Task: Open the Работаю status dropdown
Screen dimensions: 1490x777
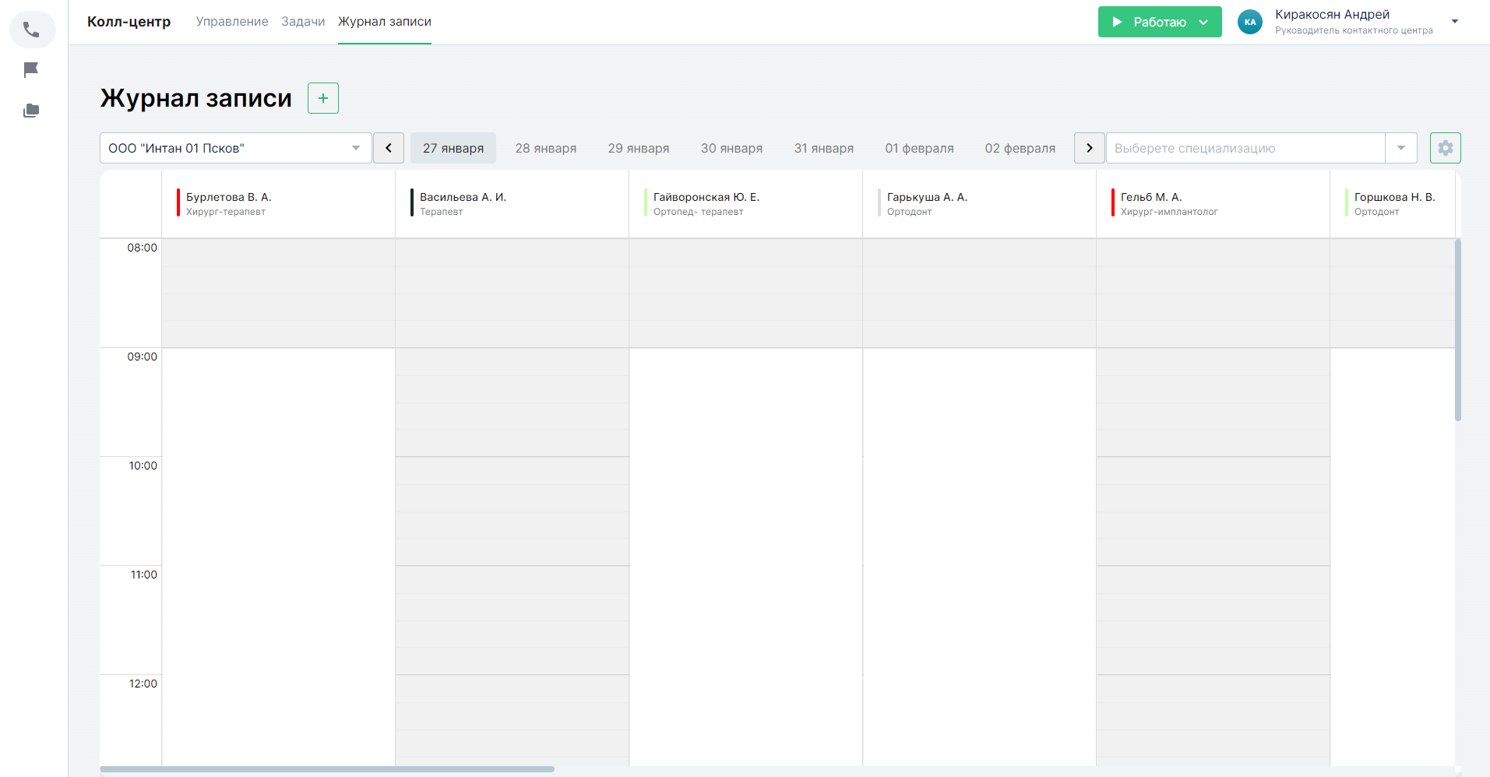Action: 1160,22
